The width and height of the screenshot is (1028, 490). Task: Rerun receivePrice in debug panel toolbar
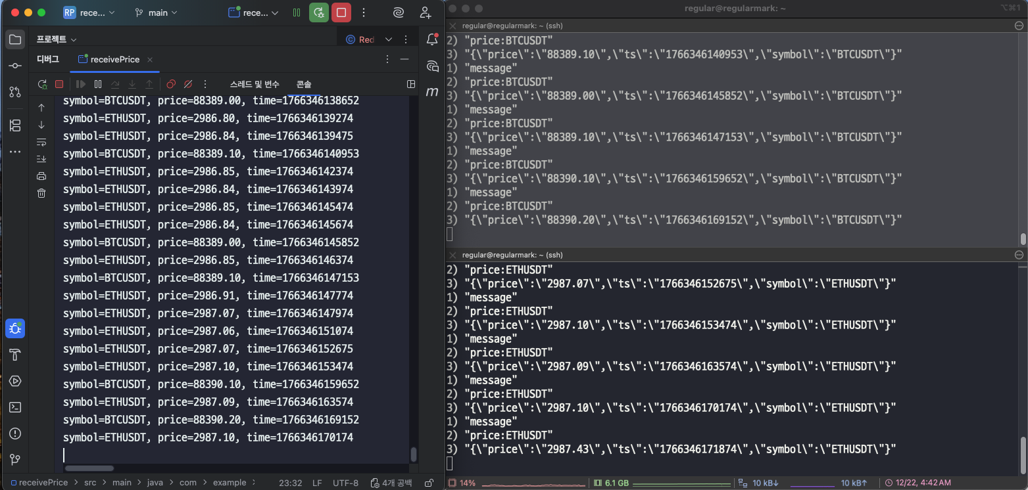coord(42,84)
